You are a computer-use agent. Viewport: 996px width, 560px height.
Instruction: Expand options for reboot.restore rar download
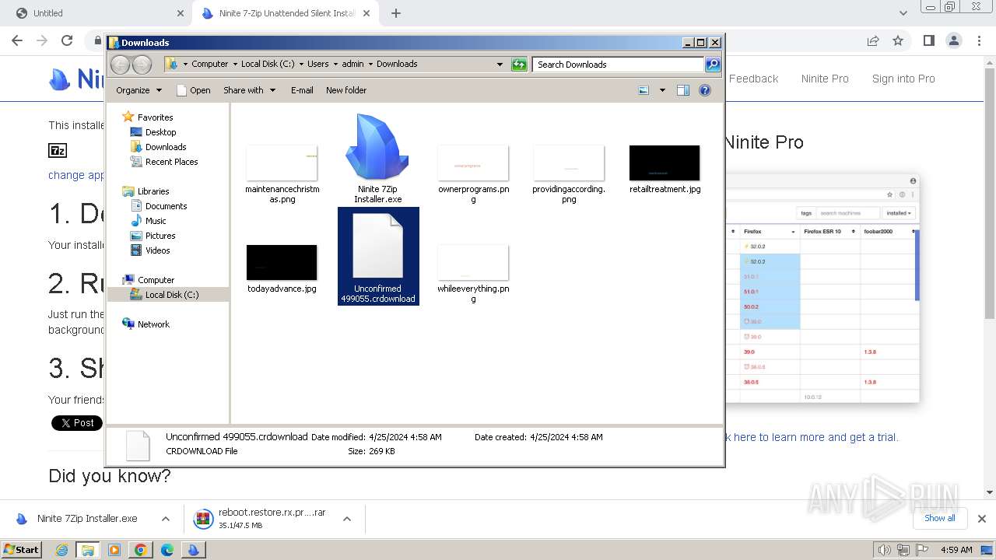[x=347, y=519]
